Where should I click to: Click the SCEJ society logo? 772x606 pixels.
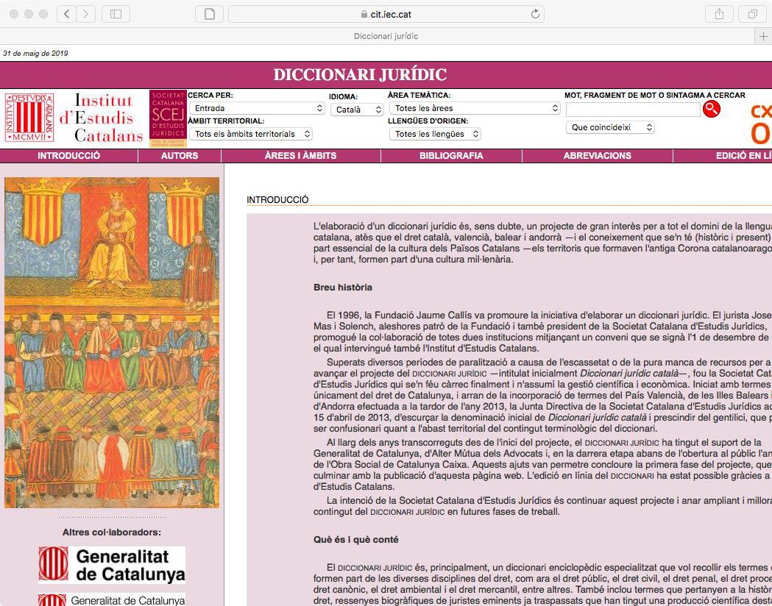[x=168, y=118]
